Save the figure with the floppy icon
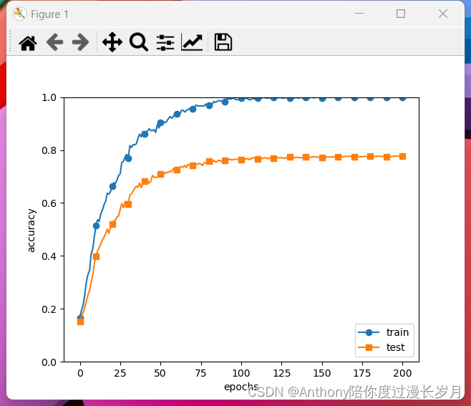The width and height of the screenshot is (471, 406). pos(223,42)
